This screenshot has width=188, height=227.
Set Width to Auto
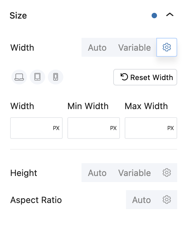(97, 48)
